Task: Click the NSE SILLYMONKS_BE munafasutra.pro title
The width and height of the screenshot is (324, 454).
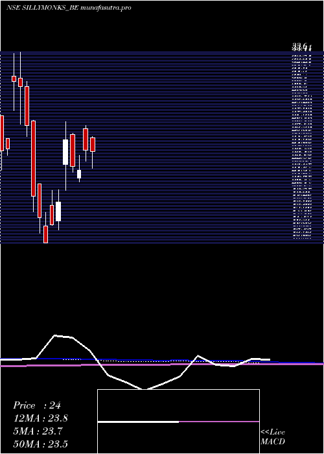Action: 69,8
